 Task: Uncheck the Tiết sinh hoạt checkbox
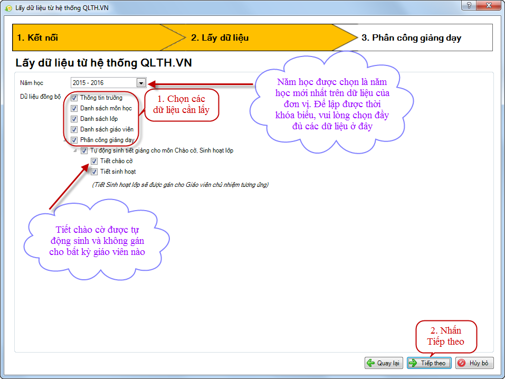click(x=94, y=172)
